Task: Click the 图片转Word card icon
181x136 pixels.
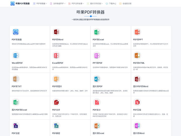Action: coord(137,126)
